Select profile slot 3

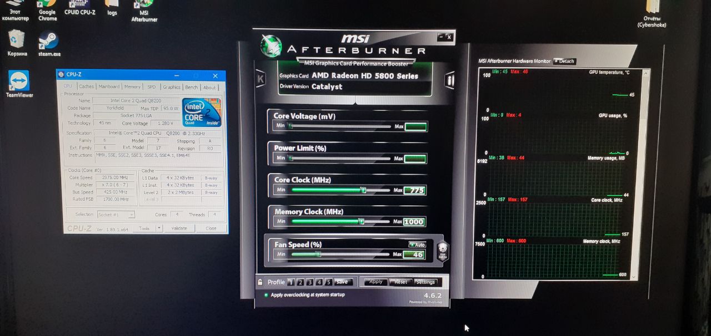[309, 282]
